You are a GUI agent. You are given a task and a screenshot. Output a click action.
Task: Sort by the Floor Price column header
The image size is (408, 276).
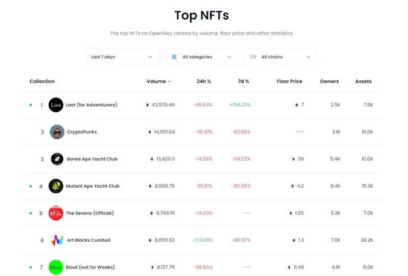pos(289,82)
